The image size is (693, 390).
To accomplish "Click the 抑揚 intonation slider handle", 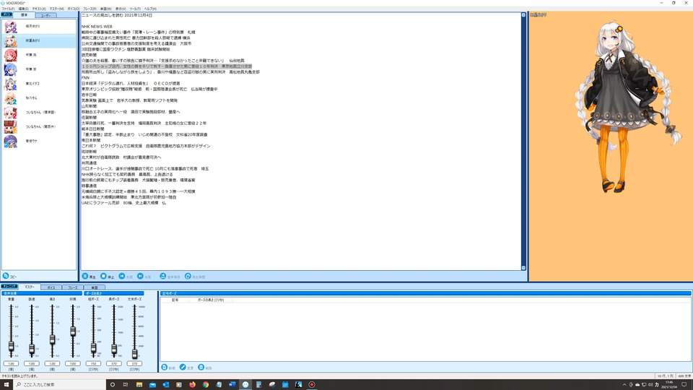I will pyautogui.click(x=73, y=331).
